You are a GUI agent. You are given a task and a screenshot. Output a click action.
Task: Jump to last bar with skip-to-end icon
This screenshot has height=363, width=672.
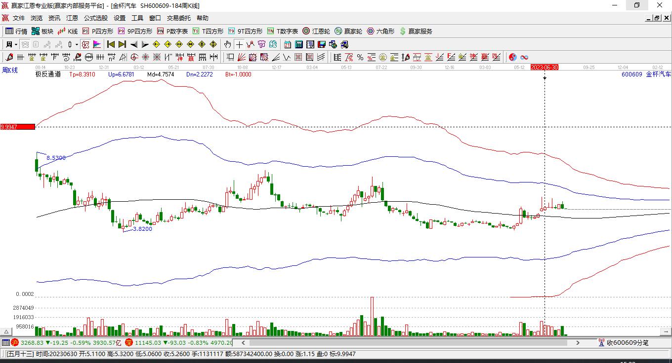[122, 44]
